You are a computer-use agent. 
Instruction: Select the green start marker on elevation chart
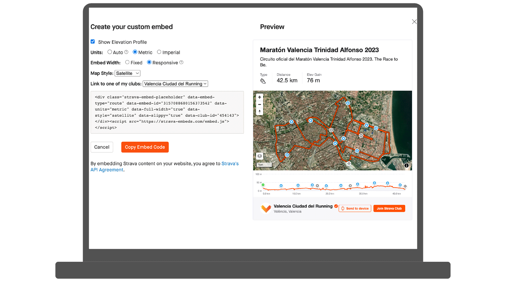(x=263, y=185)
